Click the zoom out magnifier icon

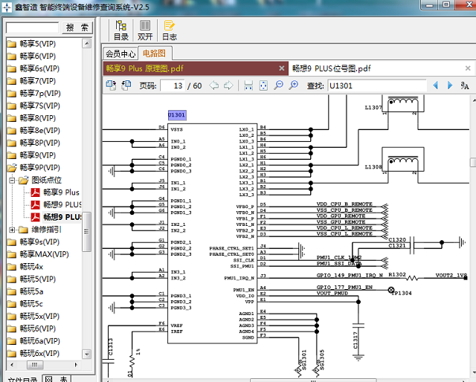[278, 85]
